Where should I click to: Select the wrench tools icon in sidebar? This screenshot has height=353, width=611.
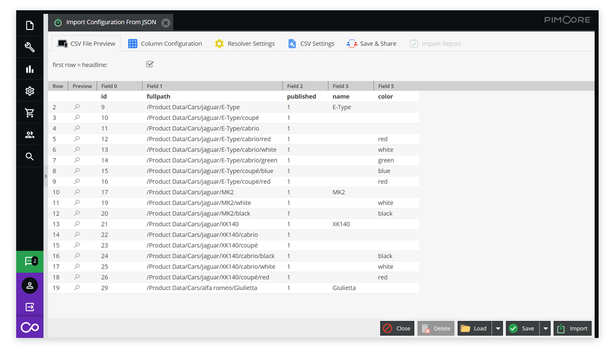click(30, 46)
